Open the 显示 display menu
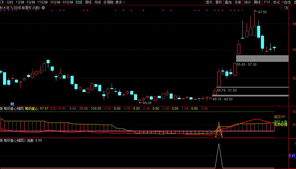 (209, 2)
